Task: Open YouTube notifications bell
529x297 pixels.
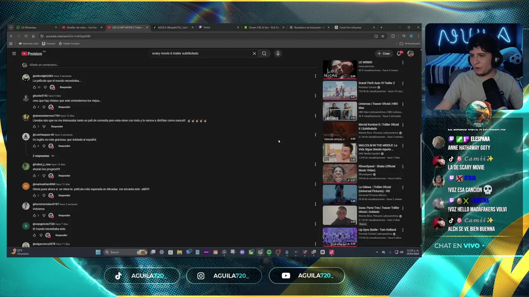Action: tap(399, 53)
